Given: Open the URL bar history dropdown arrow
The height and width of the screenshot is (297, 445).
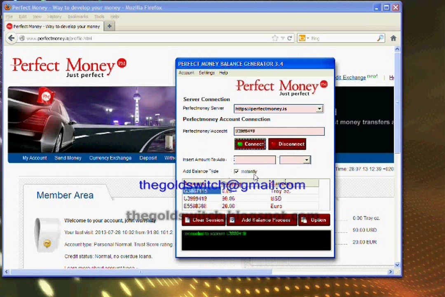Looking at the screenshot, I should (283, 38).
